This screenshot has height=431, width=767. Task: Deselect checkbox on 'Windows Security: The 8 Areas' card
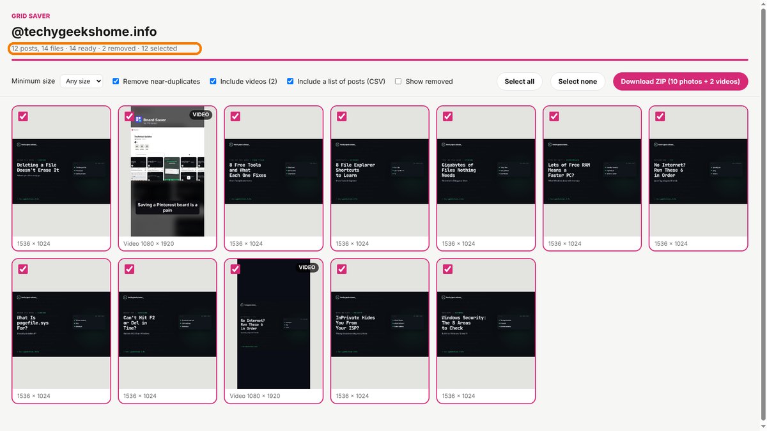pyautogui.click(x=447, y=269)
